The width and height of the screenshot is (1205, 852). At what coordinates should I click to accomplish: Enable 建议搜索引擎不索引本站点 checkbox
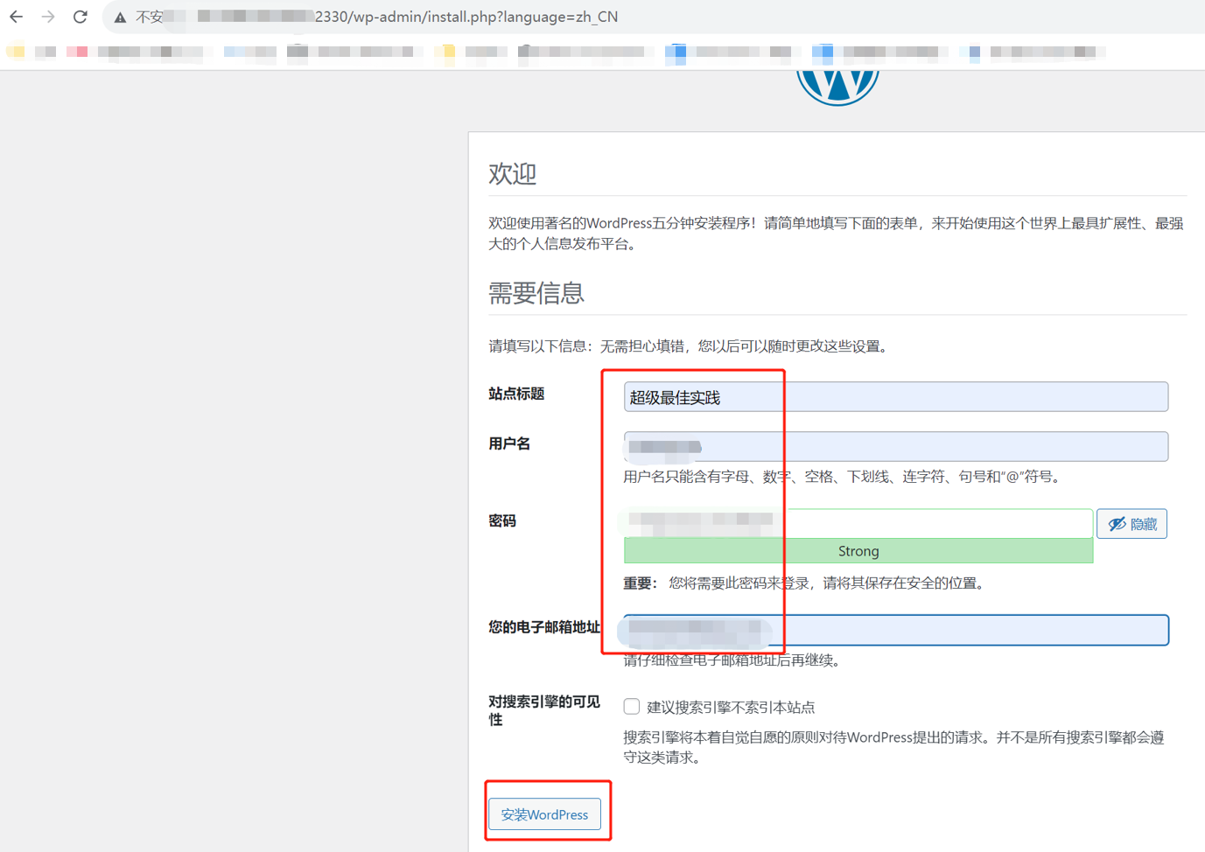point(631,706)
